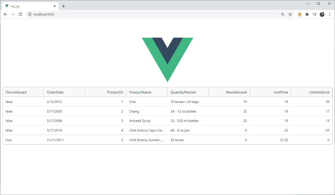Screen dimensions: 335x195
Task: View site information icon beside URL
Action: click(x=30, y=14)
